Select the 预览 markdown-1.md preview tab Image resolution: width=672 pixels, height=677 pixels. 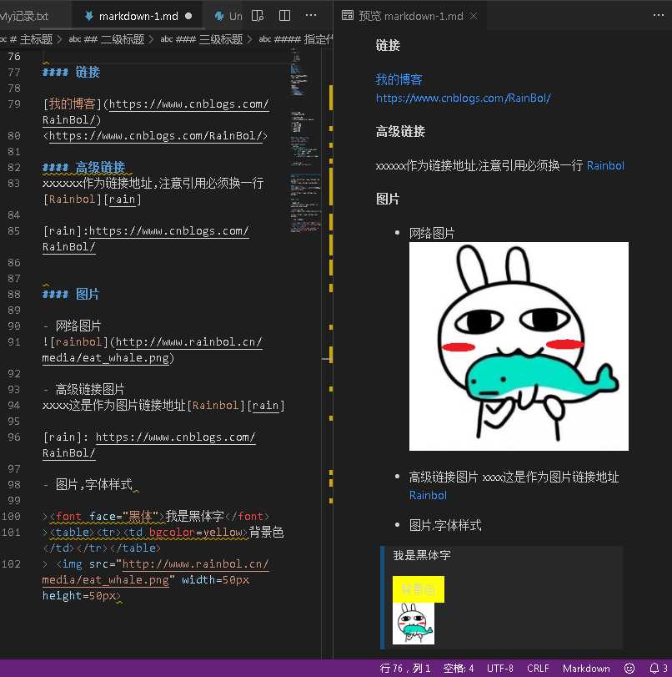pos(410,17)
